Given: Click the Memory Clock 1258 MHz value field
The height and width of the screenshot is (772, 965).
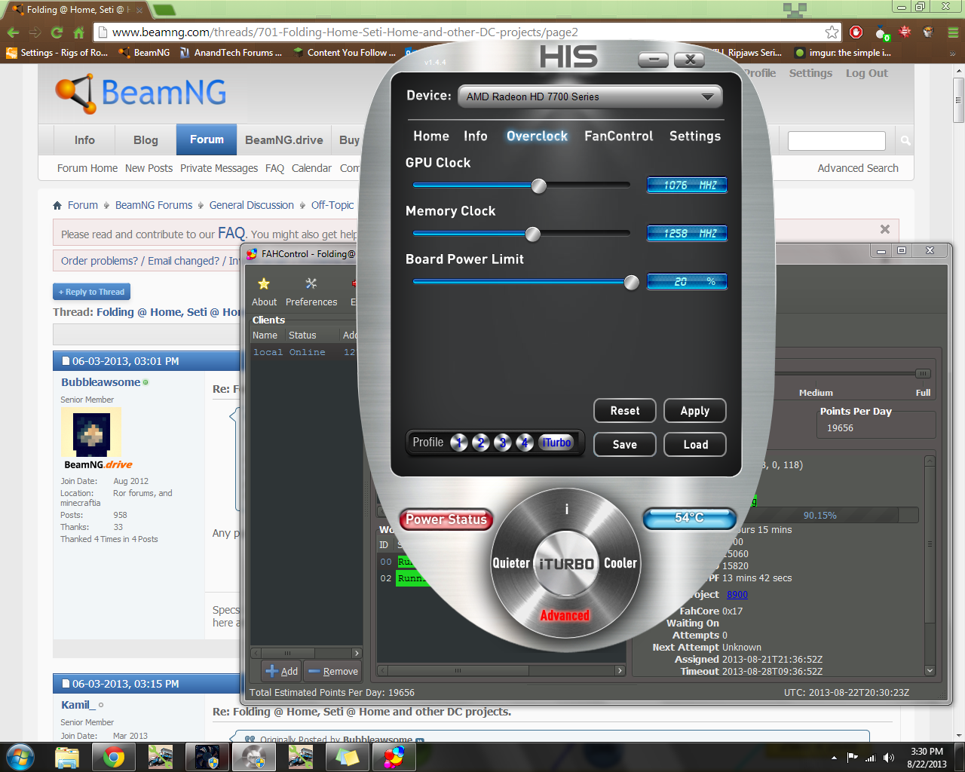Looking at the screenshot, I should (x=687, y=234).
